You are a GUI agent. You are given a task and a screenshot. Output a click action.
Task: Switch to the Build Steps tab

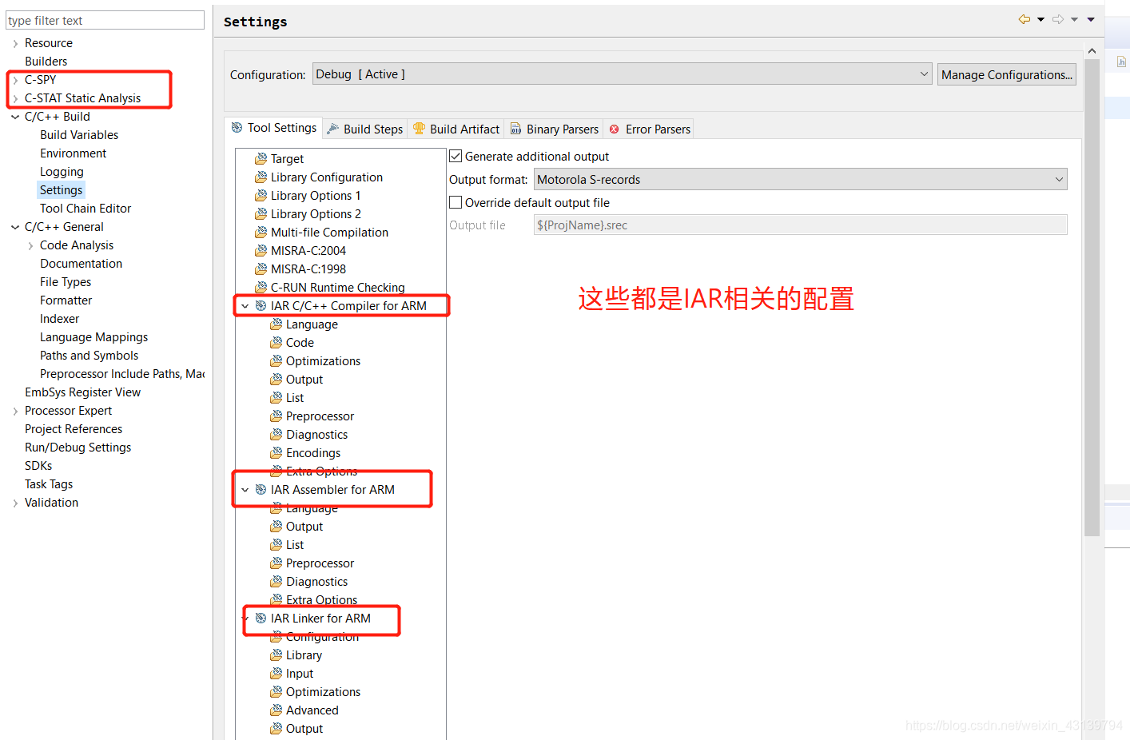pos(366,129)
